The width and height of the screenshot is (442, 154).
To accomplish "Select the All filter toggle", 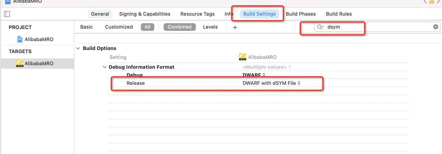I will (147, 27).
